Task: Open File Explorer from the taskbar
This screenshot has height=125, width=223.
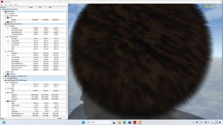Action: tap(119, 122)
